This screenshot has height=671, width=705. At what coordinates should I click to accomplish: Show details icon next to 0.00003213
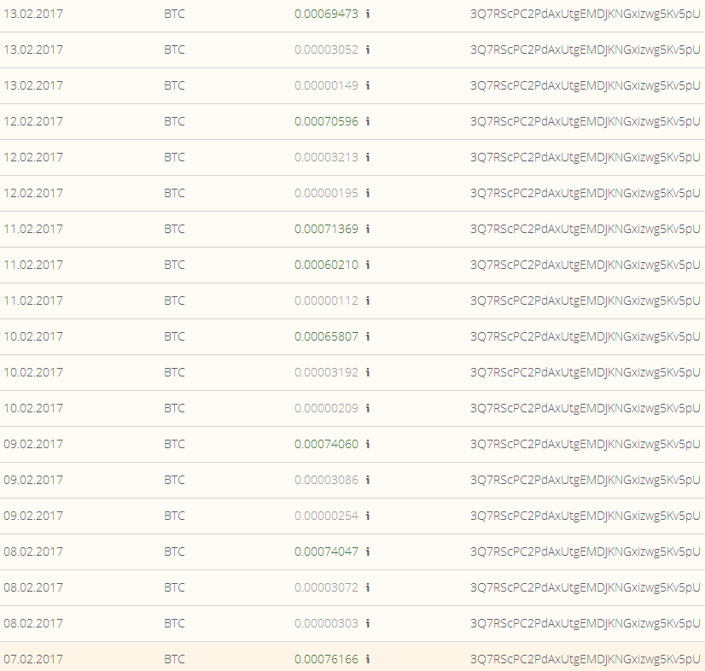368,157
